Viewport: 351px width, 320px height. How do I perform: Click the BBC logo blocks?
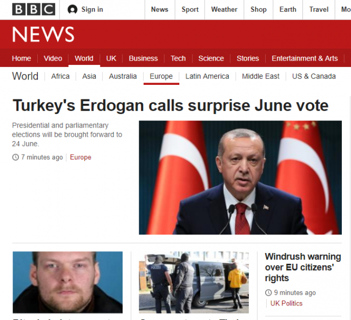tap(33, 9)
